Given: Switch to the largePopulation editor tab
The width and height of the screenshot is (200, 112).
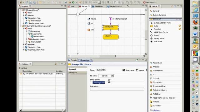Looking at the screenshot, I should click(116, 6).
